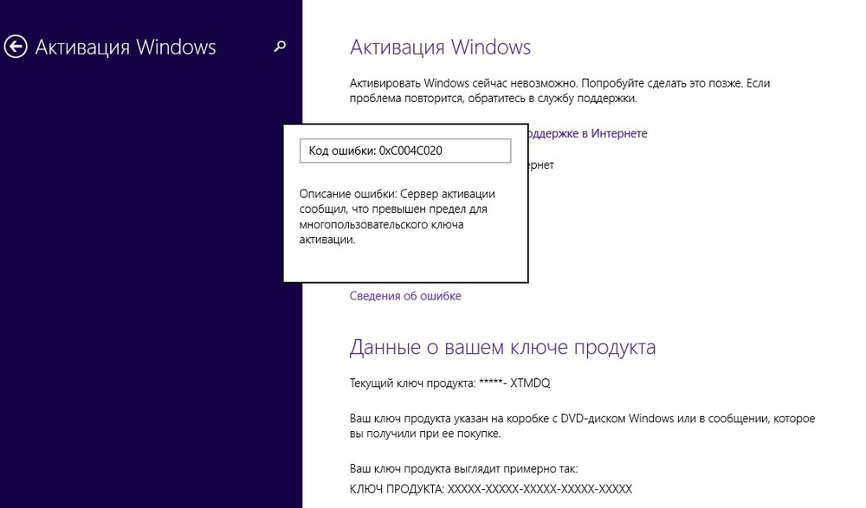866x508 pixels.
Task: Click the back arrow icon
Action: [16, 47]
